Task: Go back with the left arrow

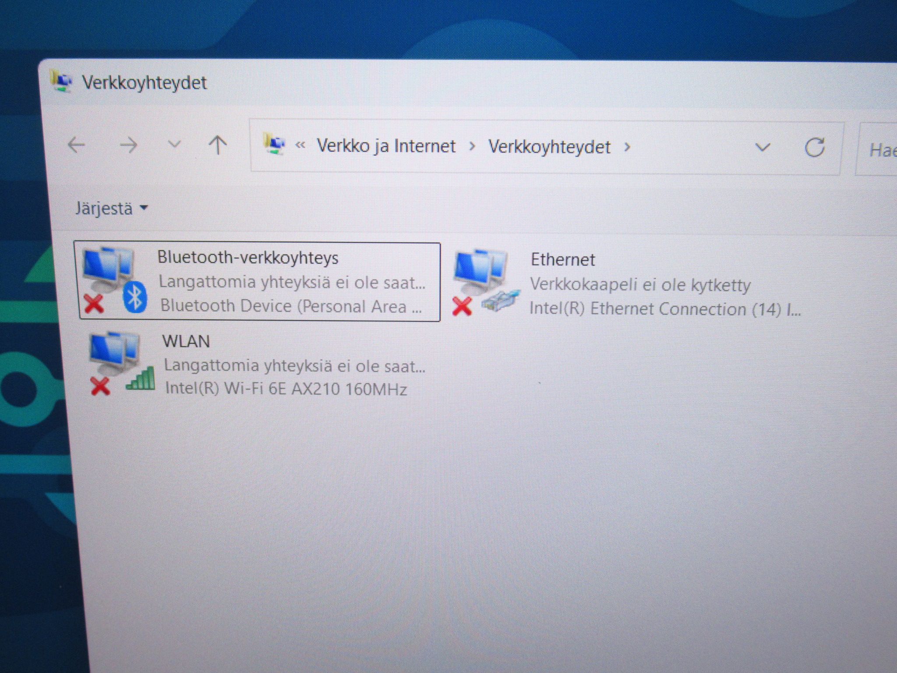Action: pos(77,145)
